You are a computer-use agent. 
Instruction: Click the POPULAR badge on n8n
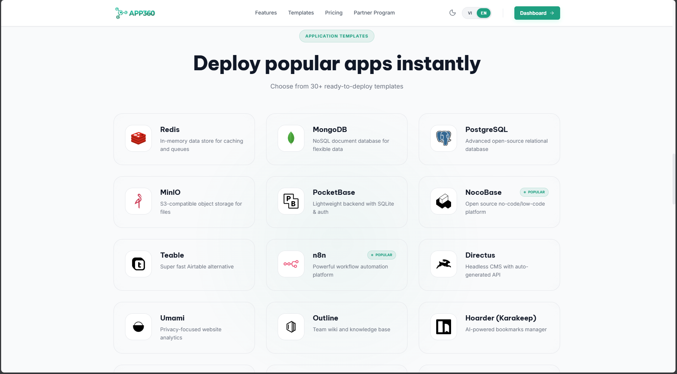[x=381, y=255]
